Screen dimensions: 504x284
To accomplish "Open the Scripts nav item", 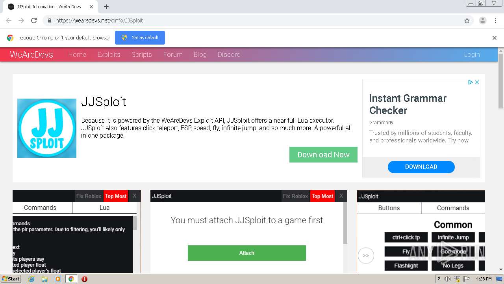I will pos(142,54).
